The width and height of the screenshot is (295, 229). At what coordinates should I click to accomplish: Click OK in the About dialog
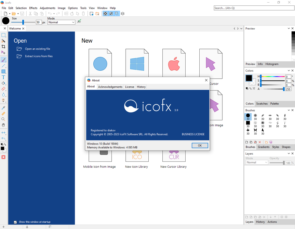pyautogui.click(x=200, y=145)
